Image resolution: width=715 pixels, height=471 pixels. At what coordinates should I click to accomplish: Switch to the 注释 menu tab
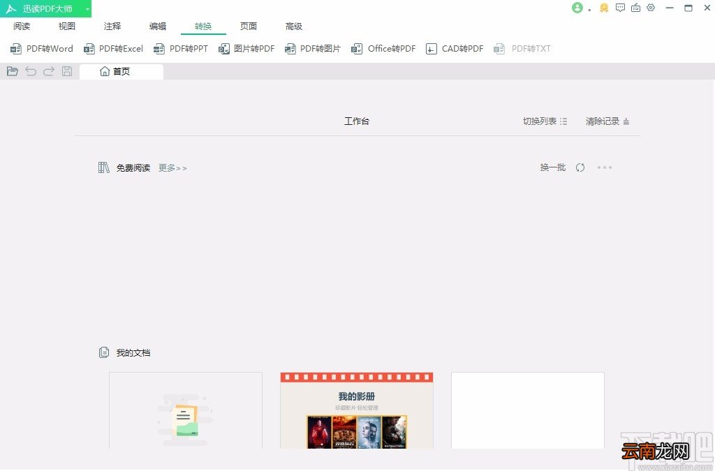112,27
